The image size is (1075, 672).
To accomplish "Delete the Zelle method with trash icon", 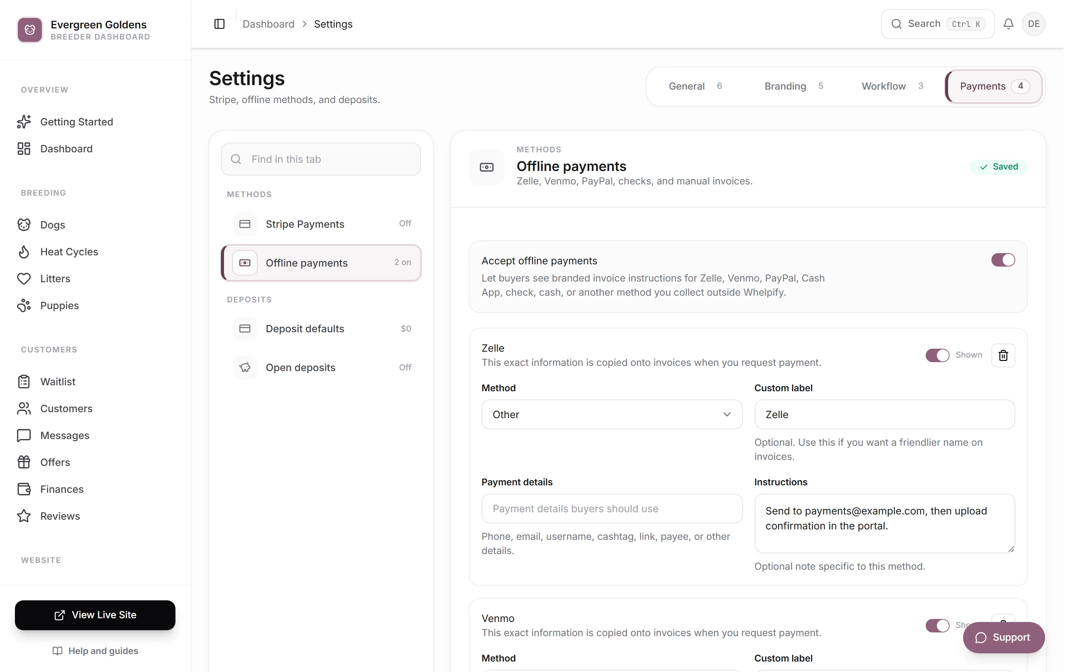I will point(1003,355).
